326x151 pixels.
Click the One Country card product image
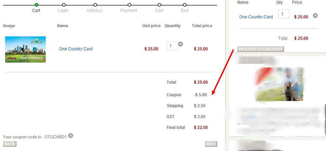click(x=25, y=50)
